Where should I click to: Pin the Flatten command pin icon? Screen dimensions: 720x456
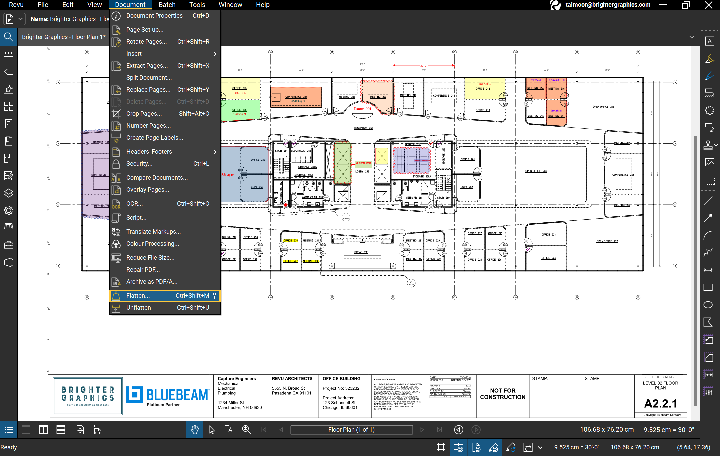(x=214, y=296)
